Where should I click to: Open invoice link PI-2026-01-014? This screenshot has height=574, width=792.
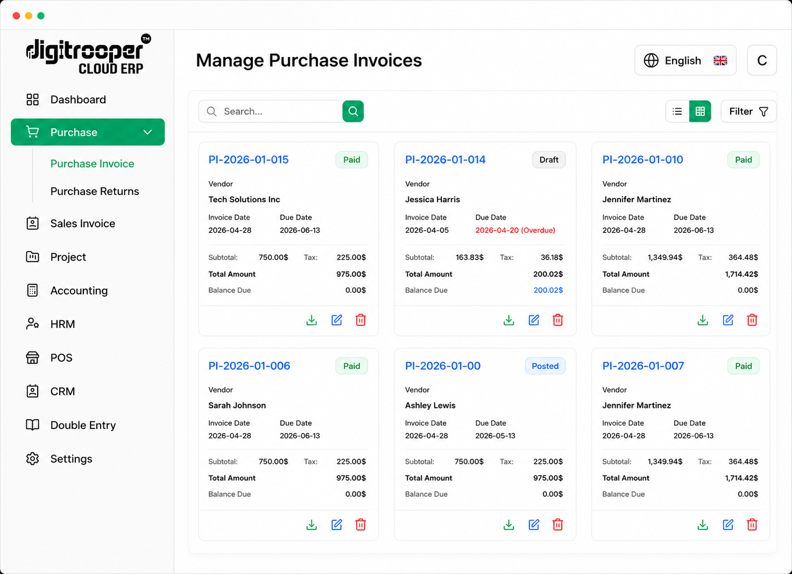[x=445, y=160]
